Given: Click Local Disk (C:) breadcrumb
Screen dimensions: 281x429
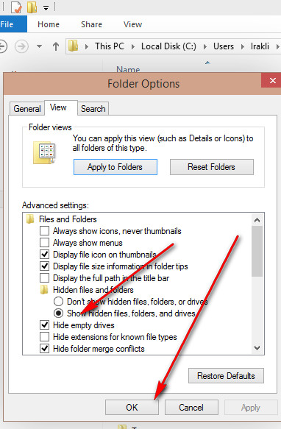Looking at the screenshot, I should (168, 46).
